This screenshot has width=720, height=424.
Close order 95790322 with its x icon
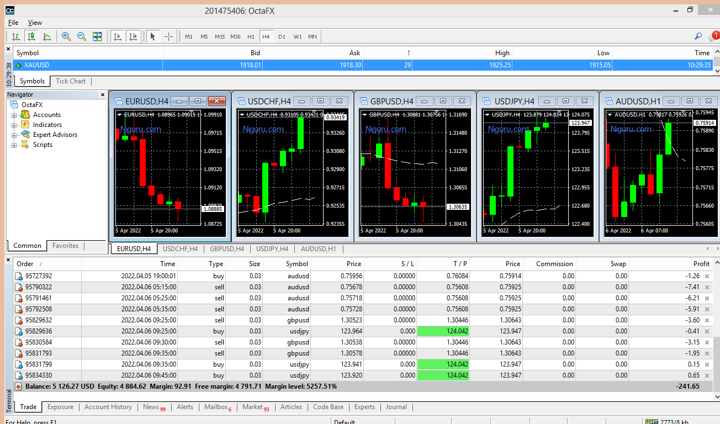pyautogui.click(x=707, y=287)
